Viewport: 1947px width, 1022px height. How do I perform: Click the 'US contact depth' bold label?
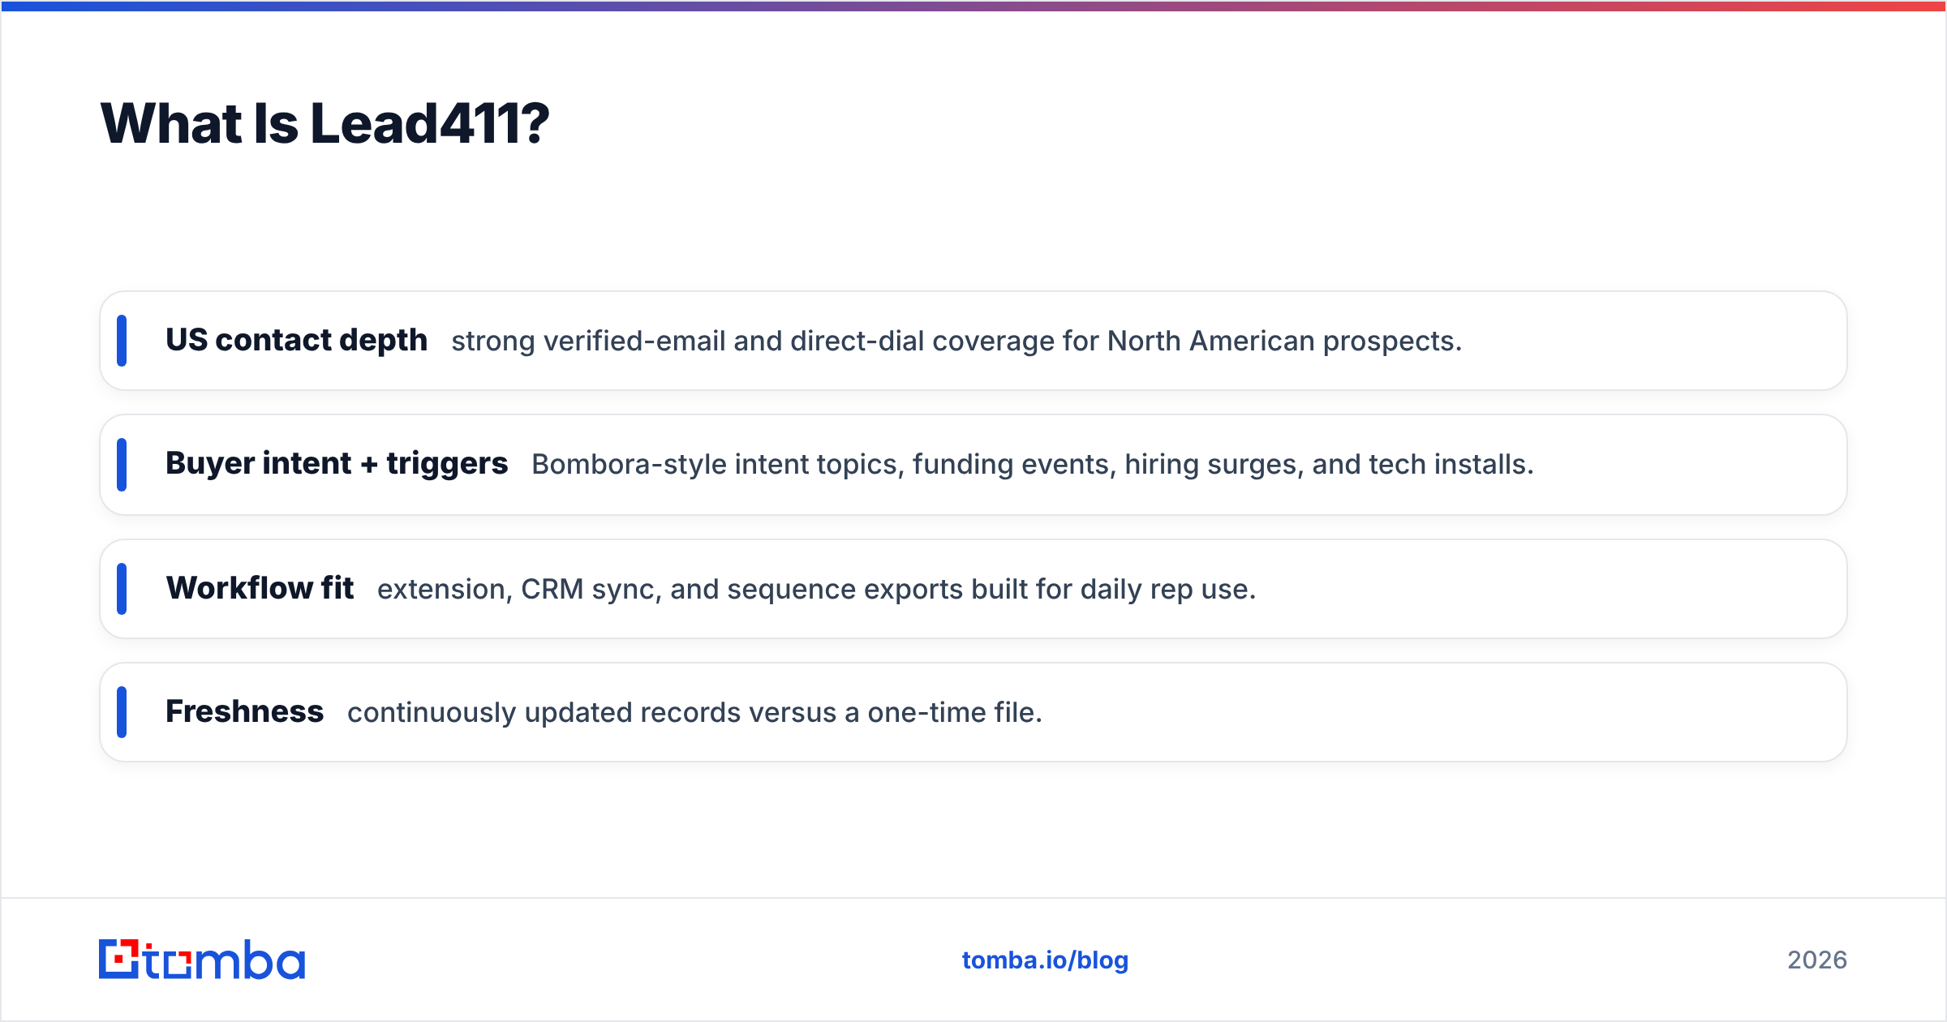(x=296, y=340)
